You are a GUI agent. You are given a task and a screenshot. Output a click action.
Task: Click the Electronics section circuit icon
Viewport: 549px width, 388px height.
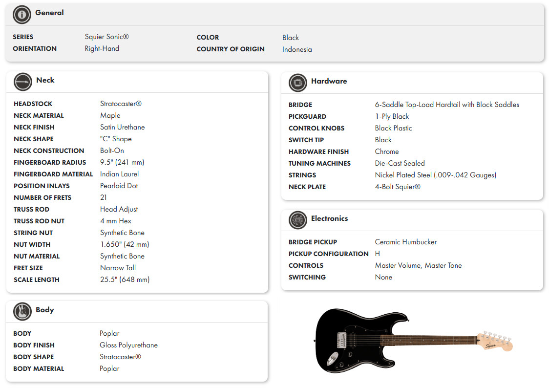point(297,220)
